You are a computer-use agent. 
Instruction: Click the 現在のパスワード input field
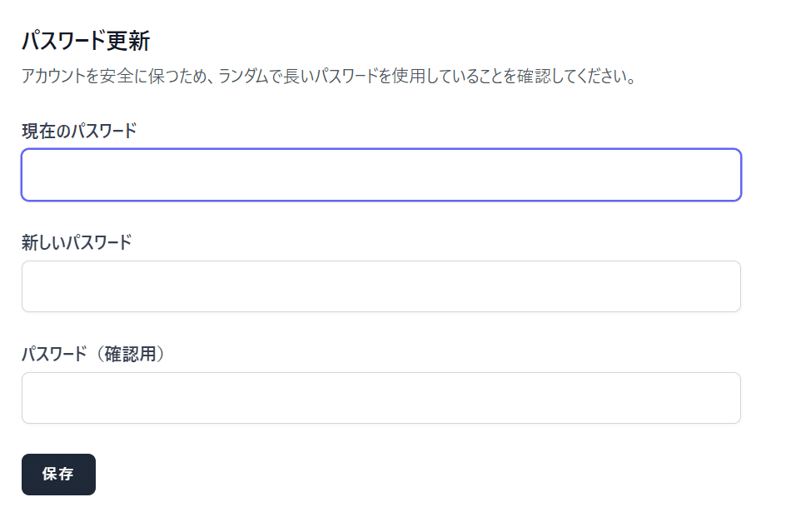(x=381, y=175)
